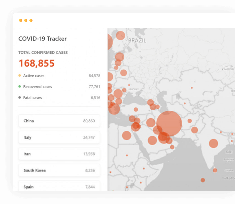Choose the South Korea list card

point(59,170)
